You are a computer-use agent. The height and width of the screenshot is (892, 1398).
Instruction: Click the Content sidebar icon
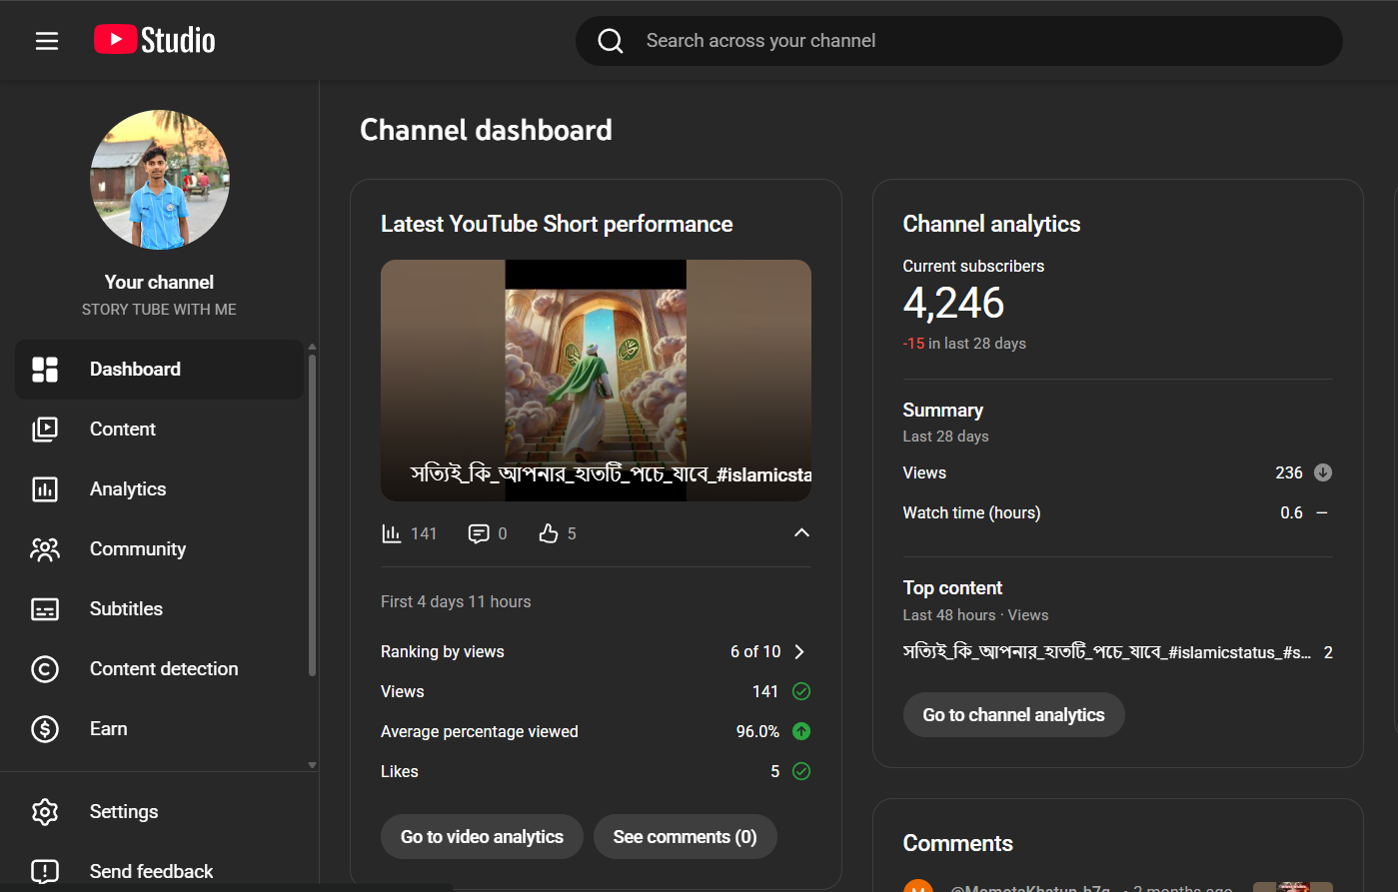[45, 430]
